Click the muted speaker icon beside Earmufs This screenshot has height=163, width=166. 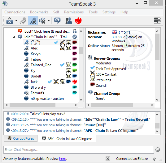[26, 93]
